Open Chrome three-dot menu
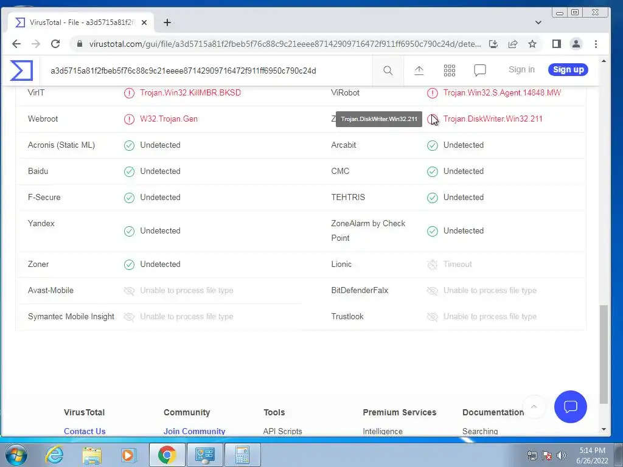 pos(596,44)
